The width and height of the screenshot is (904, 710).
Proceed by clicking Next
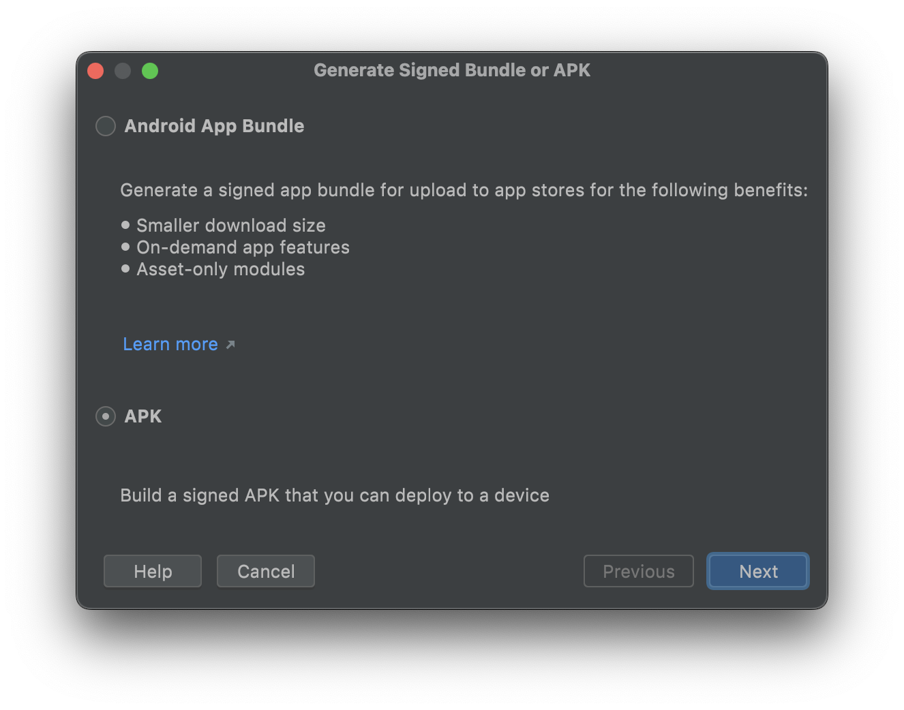(x=757, y=571)
